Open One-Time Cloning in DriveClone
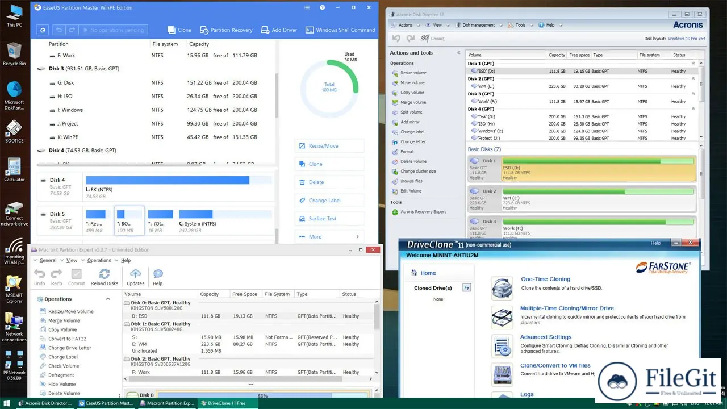Viewport: 727px width, 409px height. (545, 279)
